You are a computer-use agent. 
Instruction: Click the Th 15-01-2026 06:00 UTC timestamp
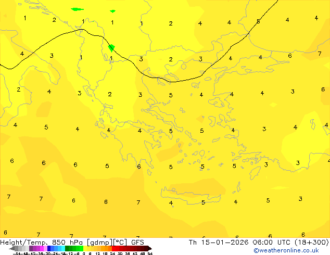(241, 242)
